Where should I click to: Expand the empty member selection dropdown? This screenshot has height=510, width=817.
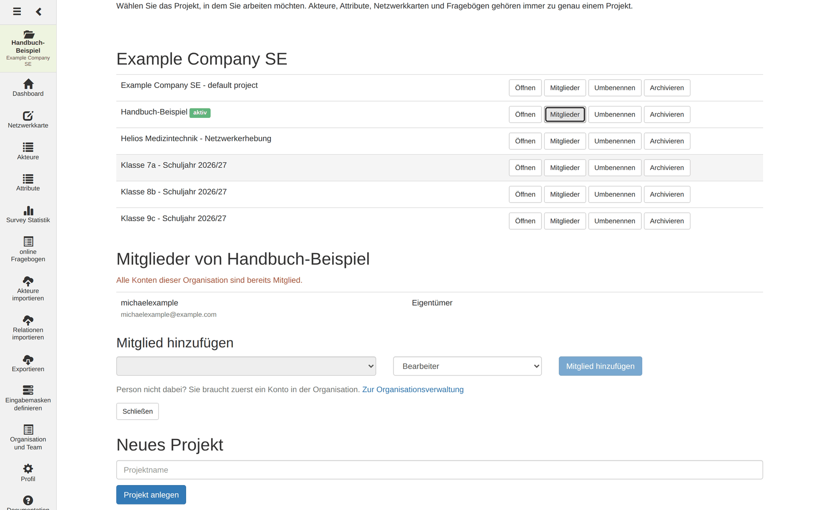[x=246, y=366]
